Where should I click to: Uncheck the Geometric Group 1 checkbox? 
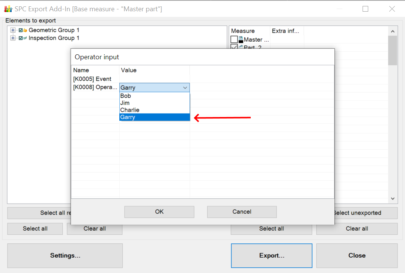(20, 30)
